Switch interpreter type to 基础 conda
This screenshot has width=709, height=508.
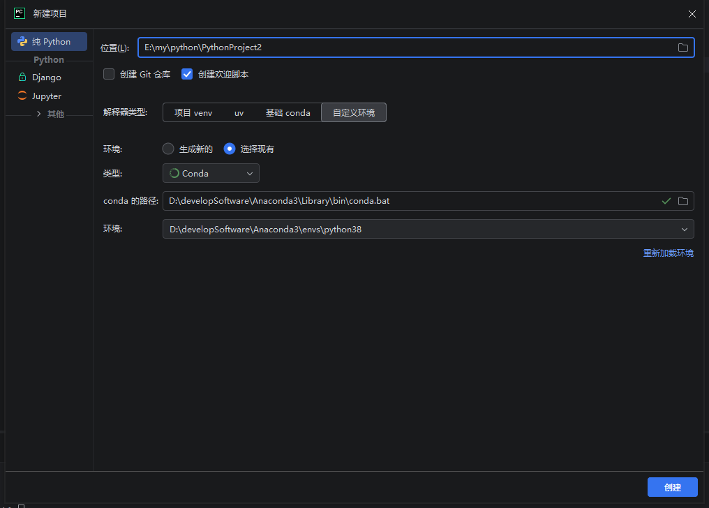288,112
